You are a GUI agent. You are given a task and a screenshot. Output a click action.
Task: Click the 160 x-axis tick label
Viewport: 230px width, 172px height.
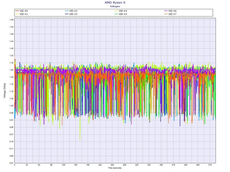(x=76, y=165)
